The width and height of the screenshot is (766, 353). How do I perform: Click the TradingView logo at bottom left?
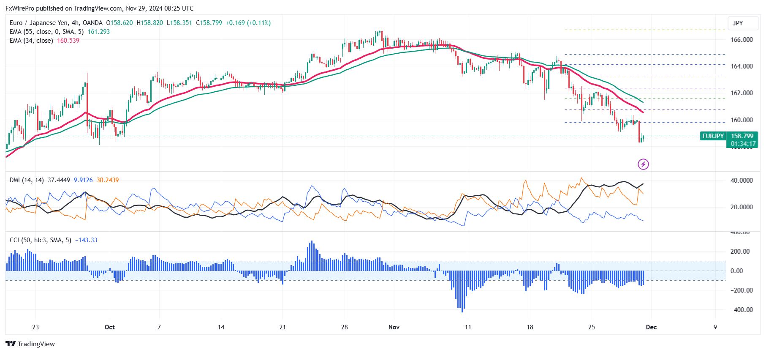click(30, 344)
